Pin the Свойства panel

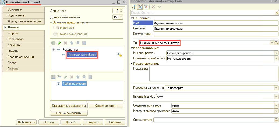click(x=272, y=1)
